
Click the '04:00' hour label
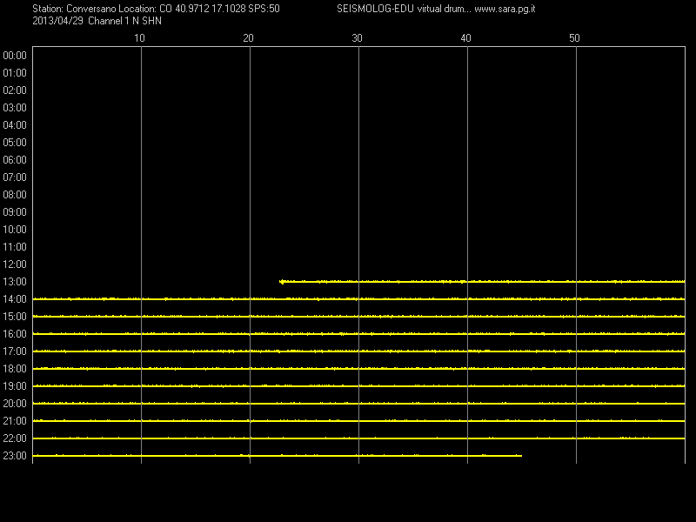pyautogui.click(x=15, y=125)
